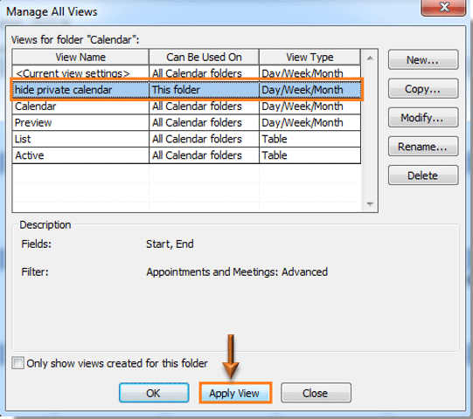Click the Close button at bottom
The image size is (473, 419).
pyautogui.click(x=316, y=393)
